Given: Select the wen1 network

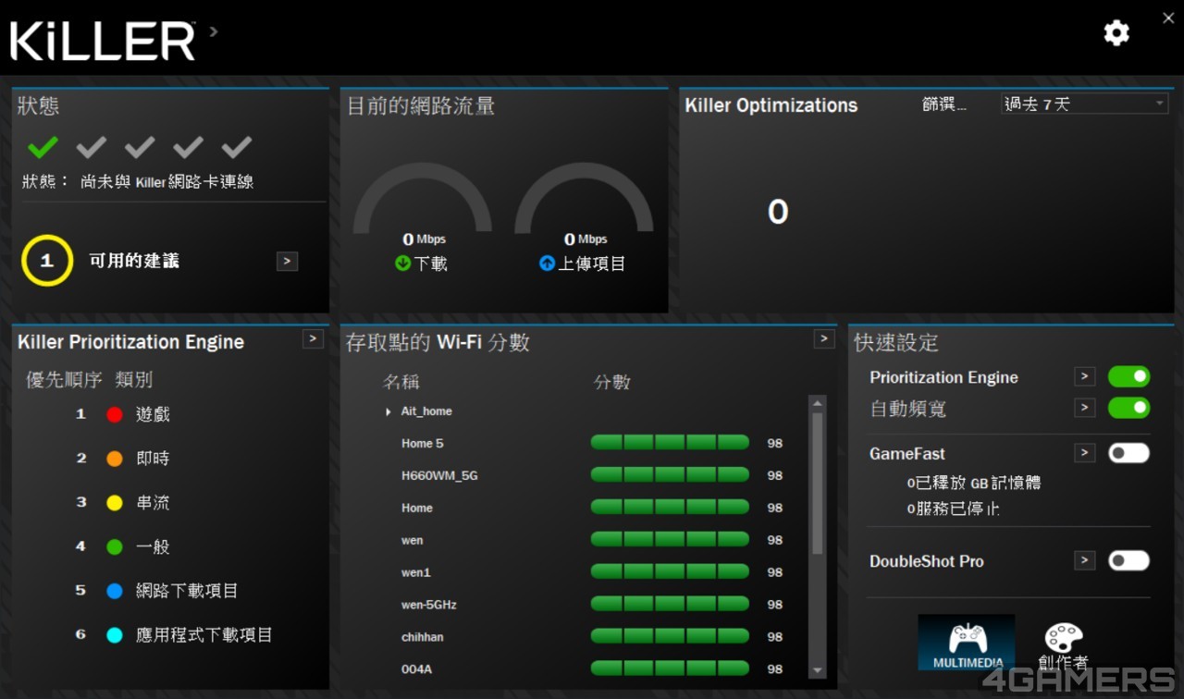Looking at the screenshot, I should (592, 572).
